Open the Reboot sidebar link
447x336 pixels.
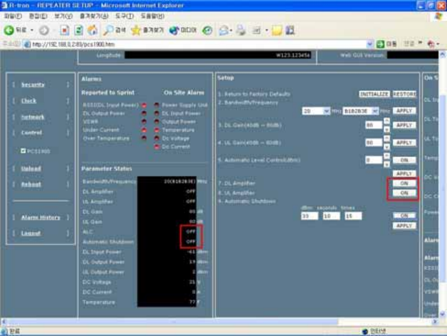[x=31, y=185]
